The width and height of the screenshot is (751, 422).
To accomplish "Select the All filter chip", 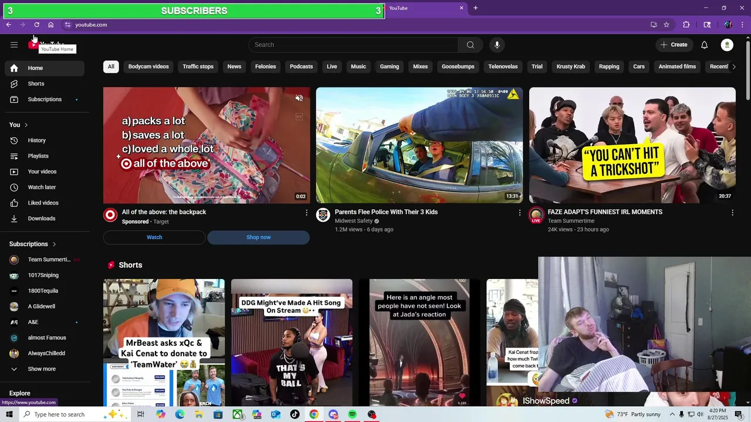I will coord(111,67).
